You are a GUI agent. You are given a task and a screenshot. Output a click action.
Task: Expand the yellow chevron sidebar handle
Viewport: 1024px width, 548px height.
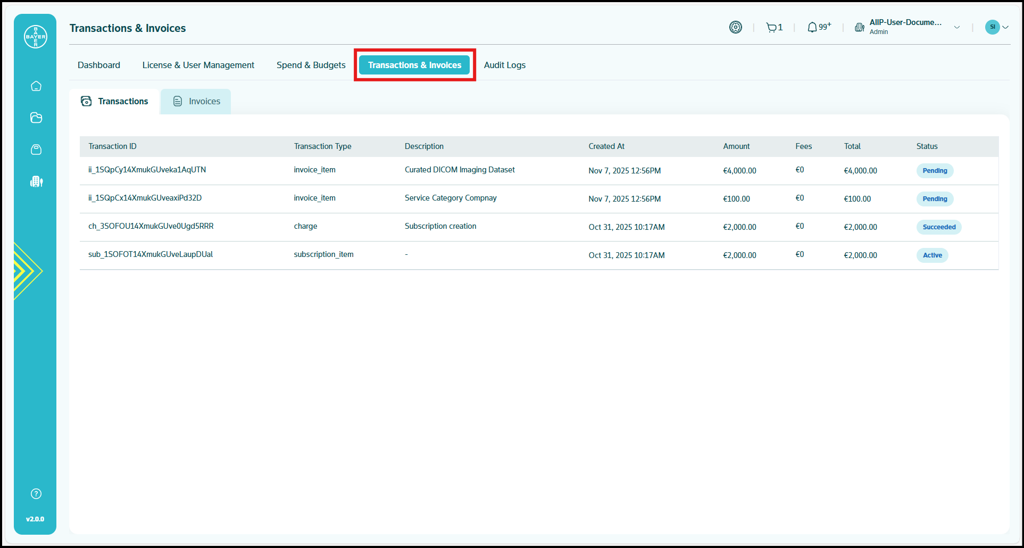pos(27,271)
